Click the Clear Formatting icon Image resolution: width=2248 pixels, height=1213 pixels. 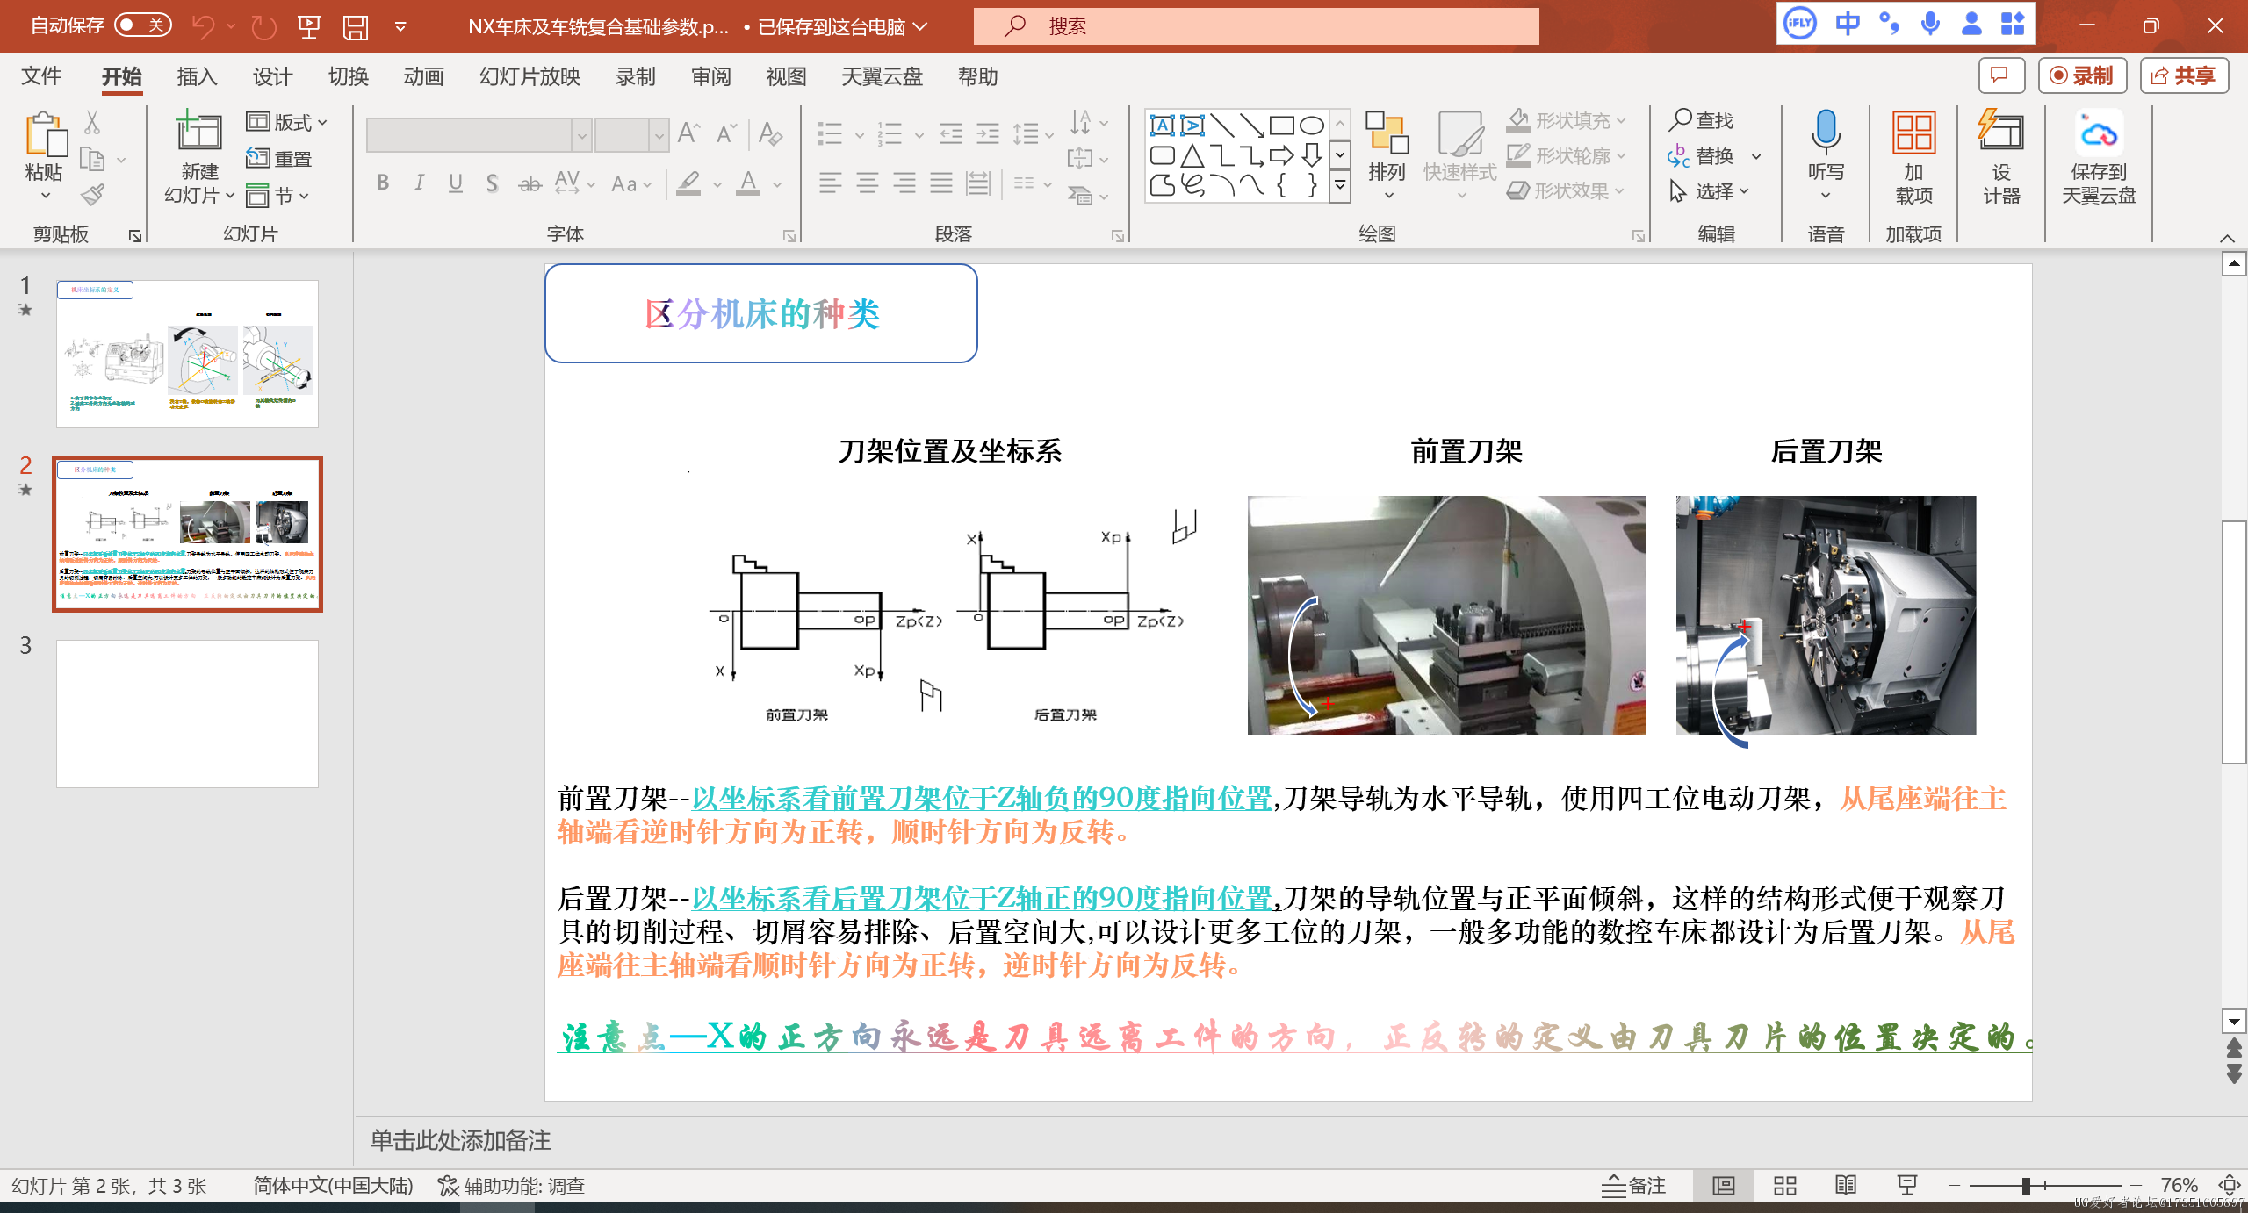point(770,133)
